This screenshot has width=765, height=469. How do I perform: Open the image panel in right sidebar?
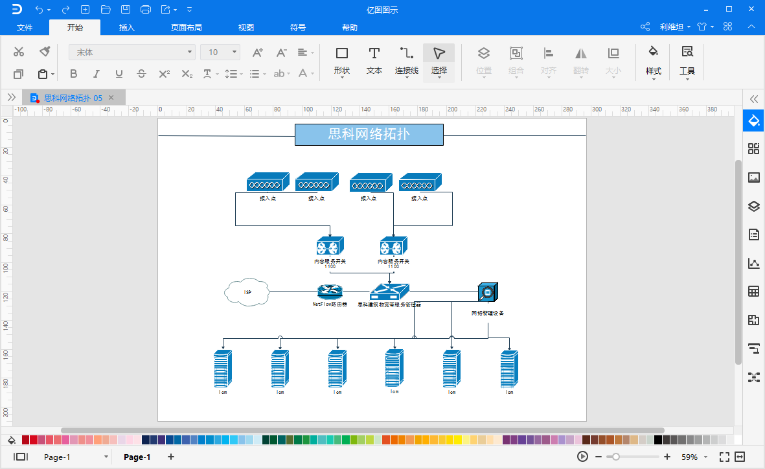point(754,177)
